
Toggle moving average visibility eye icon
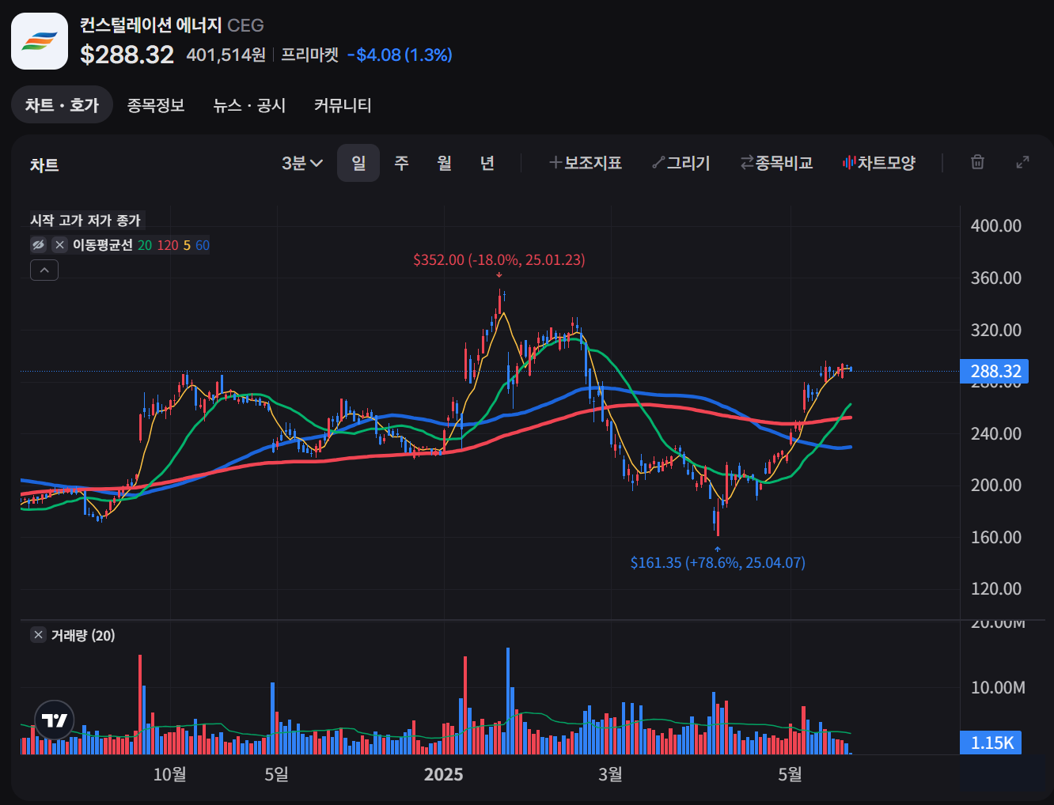[x=39, y=245]
